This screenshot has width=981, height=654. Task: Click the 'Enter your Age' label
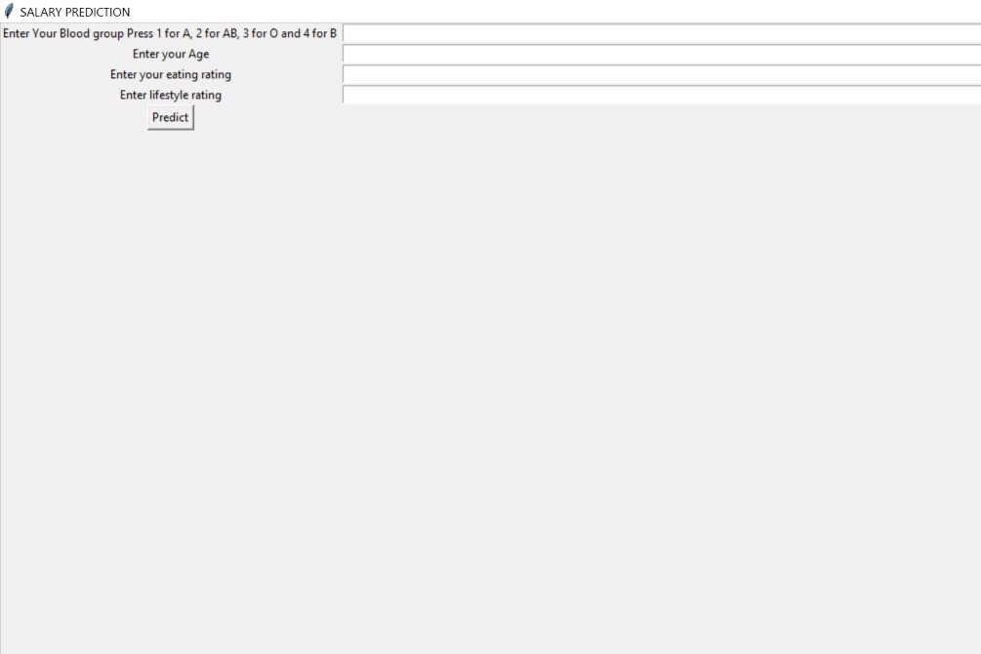point(170,54)
